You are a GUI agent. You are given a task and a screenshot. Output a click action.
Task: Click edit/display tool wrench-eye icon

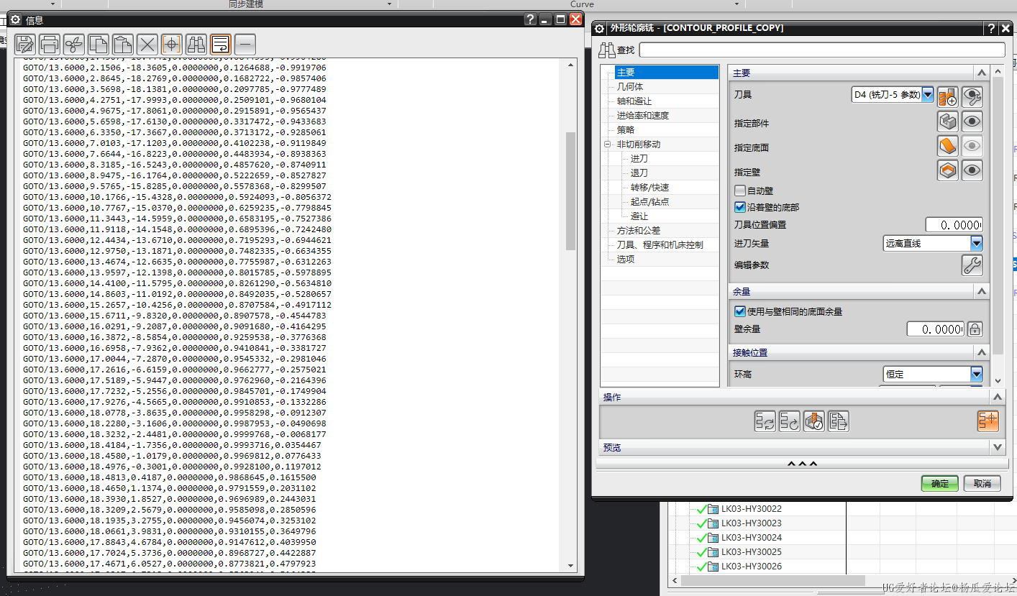click(x=972, y=96)
